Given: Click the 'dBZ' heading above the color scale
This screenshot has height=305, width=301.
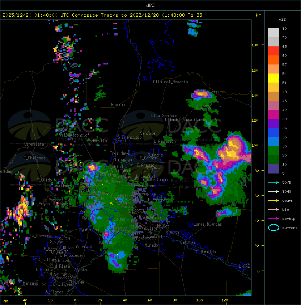Looking at the screenshot, I should click(282, 20).
